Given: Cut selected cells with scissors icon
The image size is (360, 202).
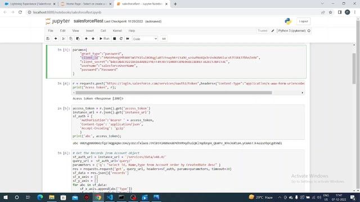Looking at the screenshot, I should 64,39.
